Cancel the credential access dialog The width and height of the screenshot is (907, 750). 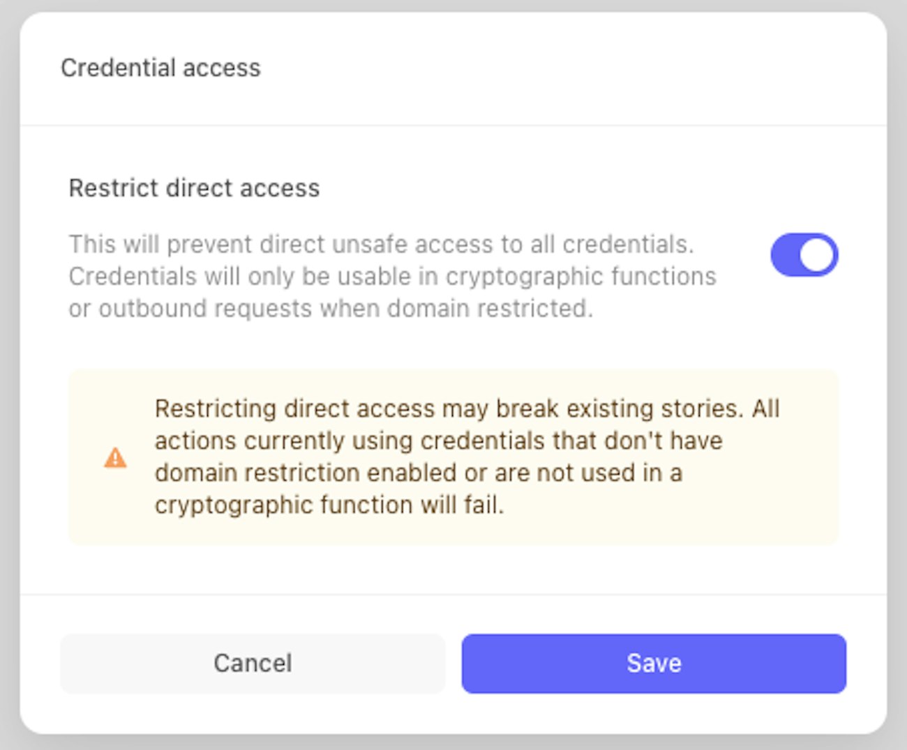pyautogui.click(x=253, y=663)
